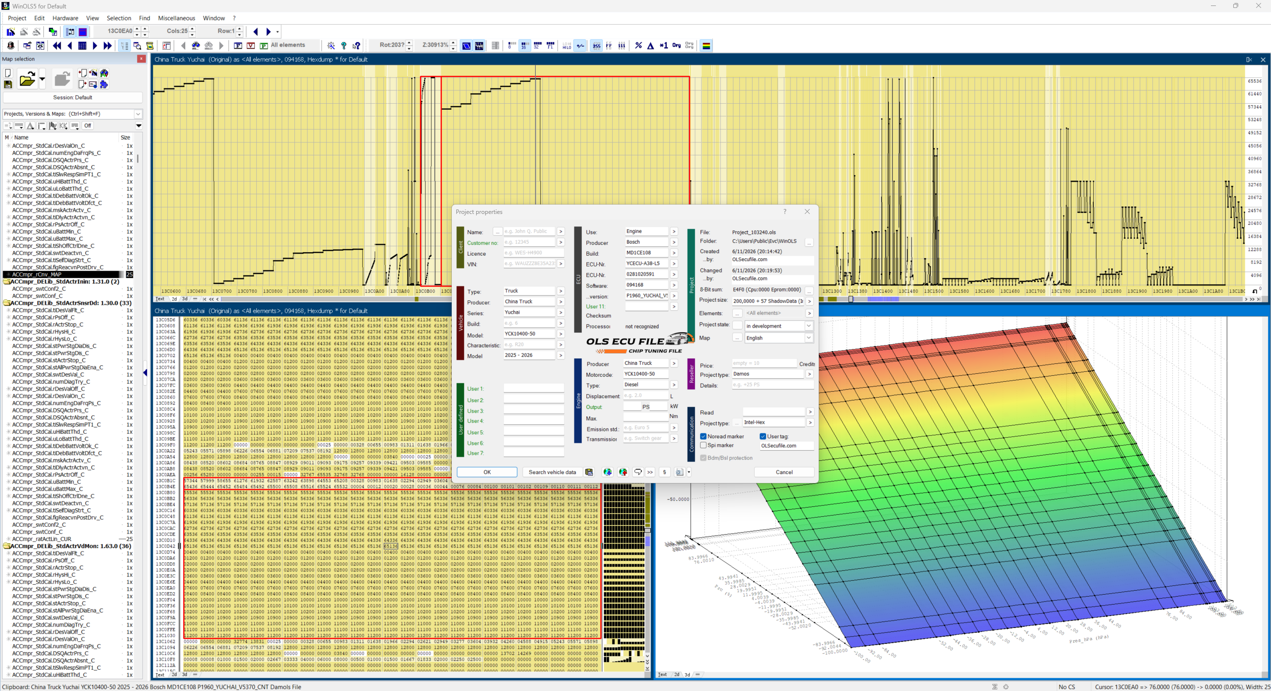Viewport: 1271px width, 691px height.
Task: Toggle the FF hexadecimal display button
Action: click(x=609, y=46)
